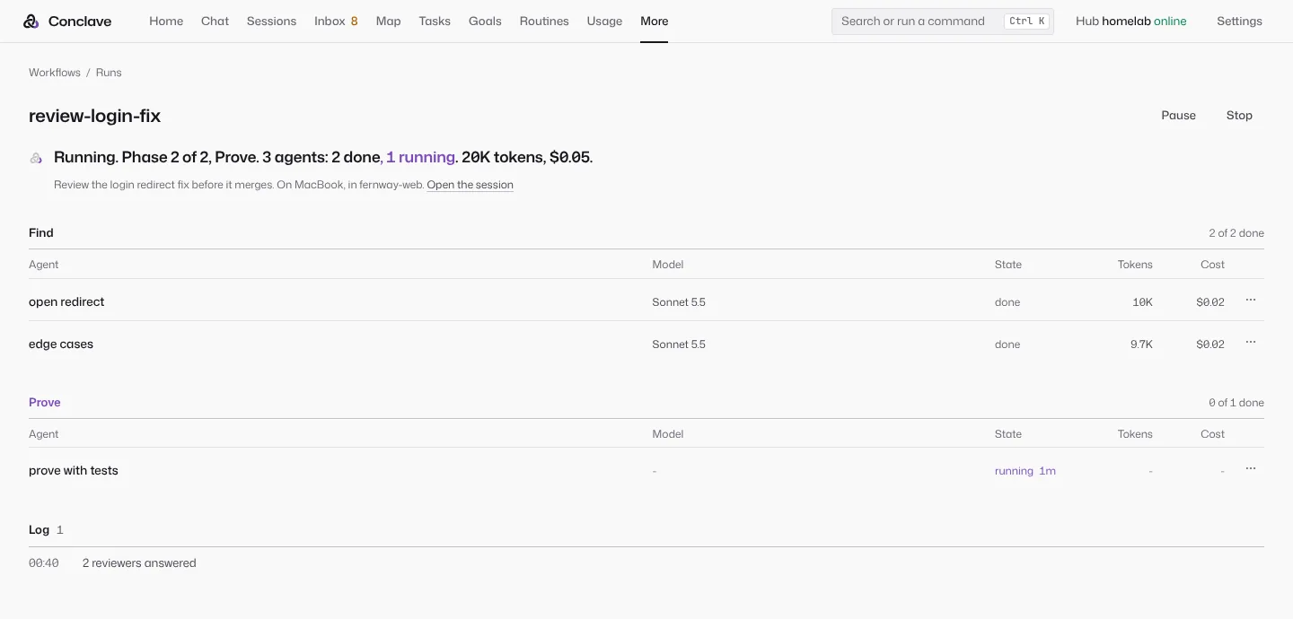Click the Model column header in Find table
The width and height of the screenshot is (1293, 619).
(x=668, y=265)
